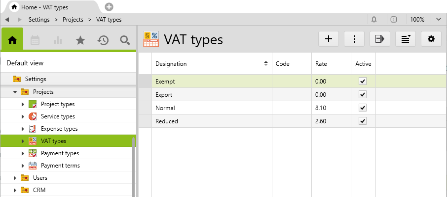Open the search tab in sidebar

click(125, 41)
